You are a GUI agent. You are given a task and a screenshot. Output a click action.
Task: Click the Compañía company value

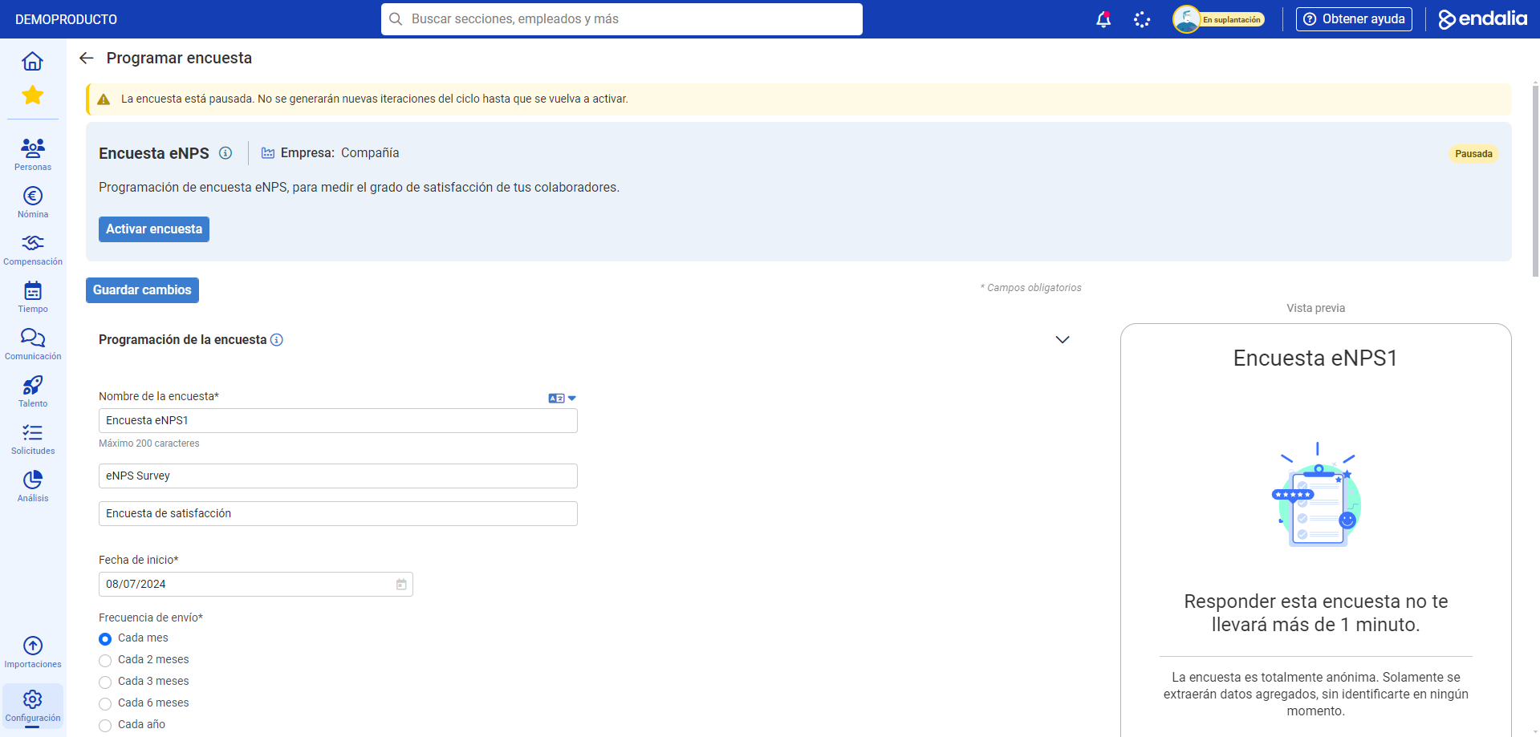[370, 153]
